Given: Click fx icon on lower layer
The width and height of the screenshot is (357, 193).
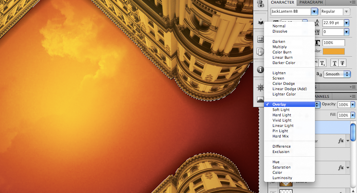Looking at the screenshot, I should coord(341,168).
